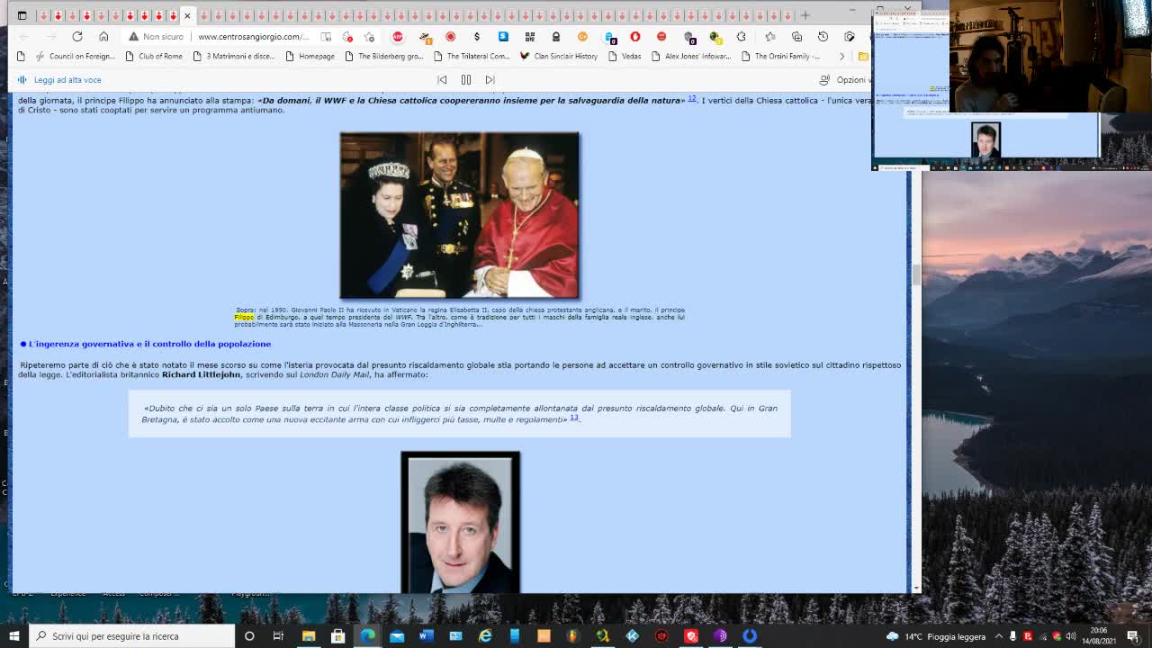Reload the current page
The height and width of the screenshot is (648, 1152).
77,36
